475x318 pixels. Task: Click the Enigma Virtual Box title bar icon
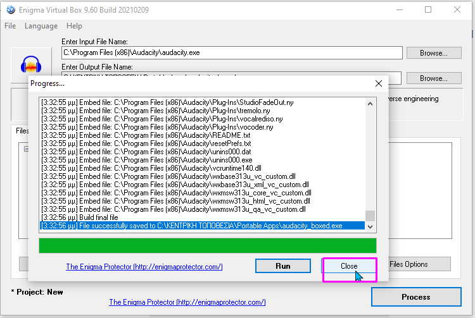pos(11,10)
